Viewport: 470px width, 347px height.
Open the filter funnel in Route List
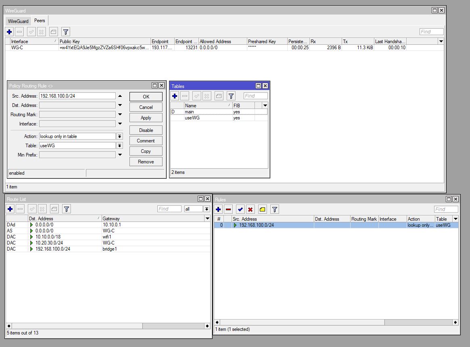click(65, 209)
